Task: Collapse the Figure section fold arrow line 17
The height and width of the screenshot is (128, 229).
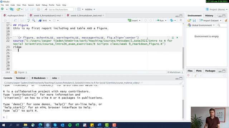Action: [11, 25]
